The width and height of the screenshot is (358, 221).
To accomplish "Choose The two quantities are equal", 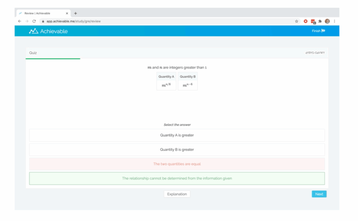I will point(177,164).
